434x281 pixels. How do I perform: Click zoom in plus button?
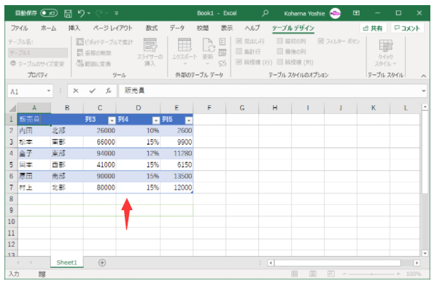398,274
